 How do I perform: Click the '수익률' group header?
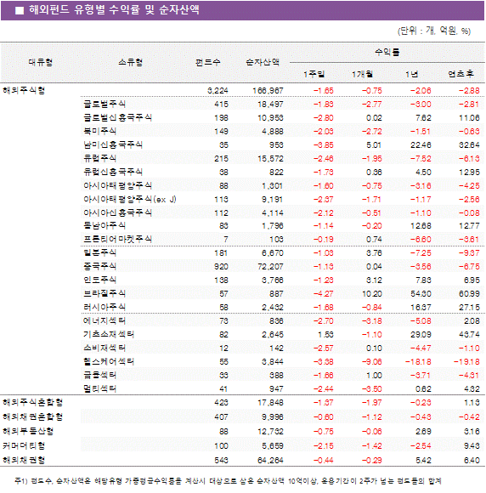(387, 52)
